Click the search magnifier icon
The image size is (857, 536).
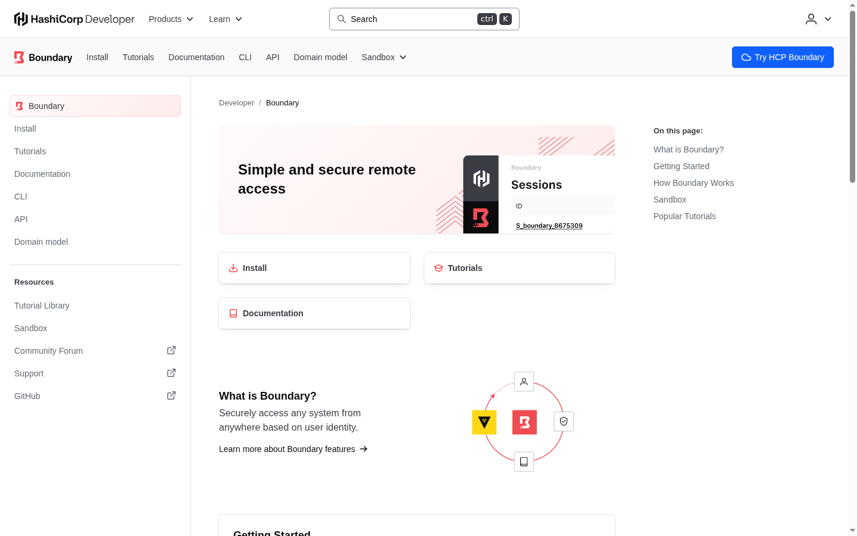[x=342, y=19]
